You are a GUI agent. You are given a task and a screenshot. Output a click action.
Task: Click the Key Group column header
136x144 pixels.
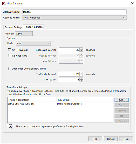tap(85, 100)
